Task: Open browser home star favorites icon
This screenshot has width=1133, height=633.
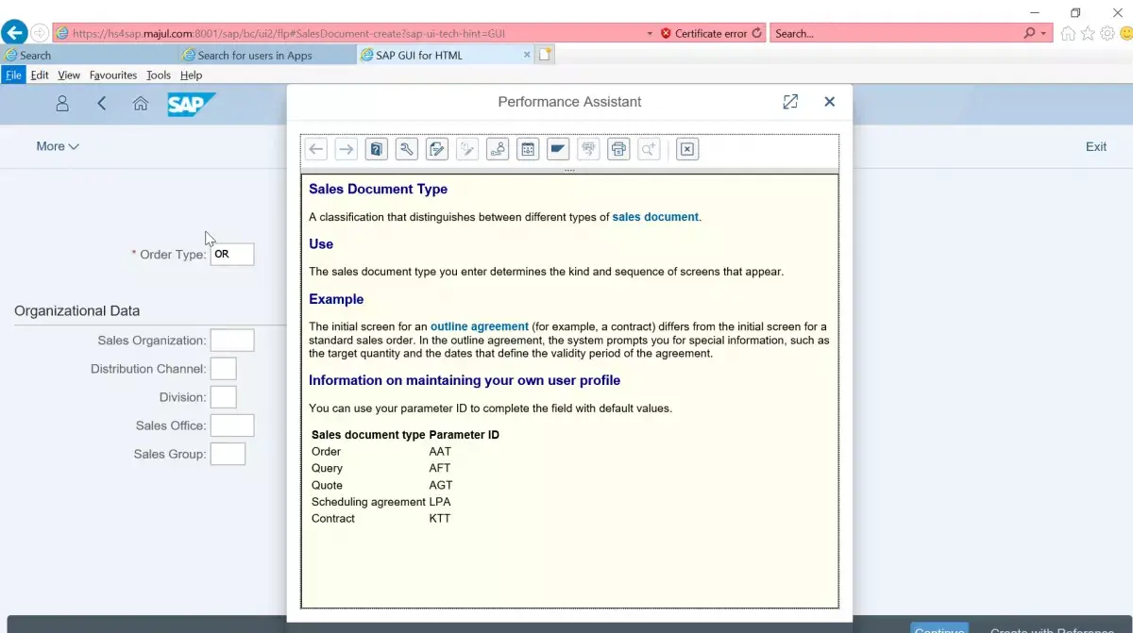Action: click(1088, 33)
